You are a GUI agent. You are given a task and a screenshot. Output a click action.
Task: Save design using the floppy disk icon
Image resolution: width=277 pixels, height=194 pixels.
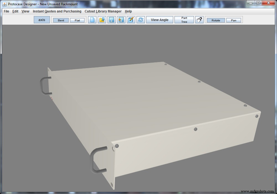(112, 20)
